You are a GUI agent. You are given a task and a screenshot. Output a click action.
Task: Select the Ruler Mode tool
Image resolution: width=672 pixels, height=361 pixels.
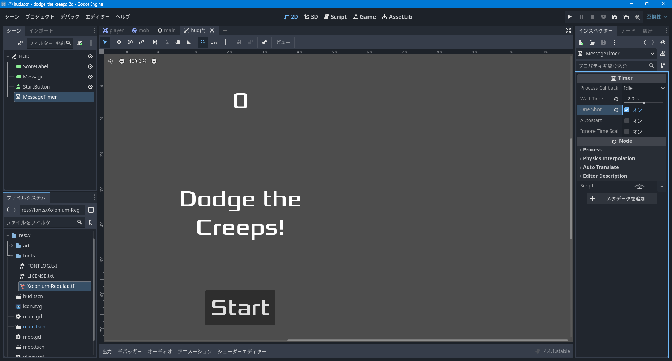tap(189, 42)
